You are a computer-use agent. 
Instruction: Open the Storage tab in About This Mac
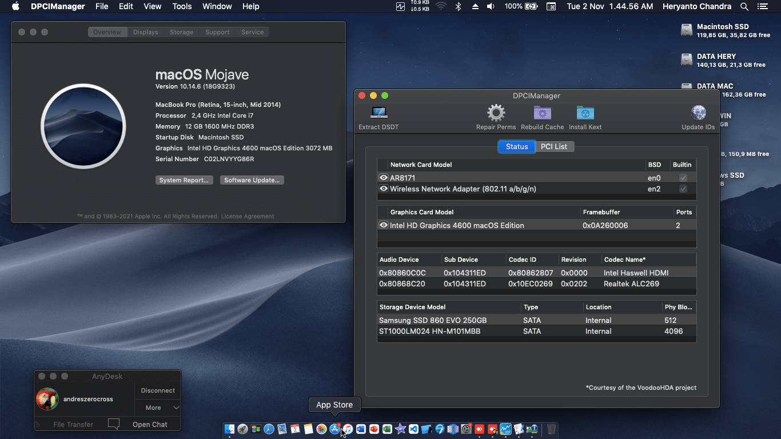click(x=181, y=32)
